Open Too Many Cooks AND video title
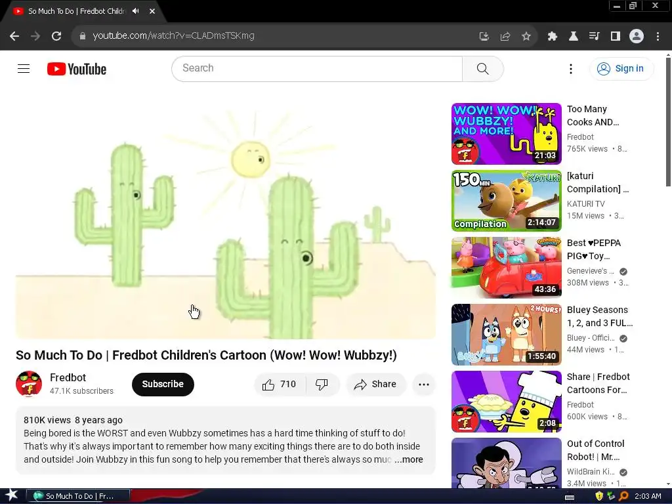The image size is (672, 504). click(x=593, y=115)
